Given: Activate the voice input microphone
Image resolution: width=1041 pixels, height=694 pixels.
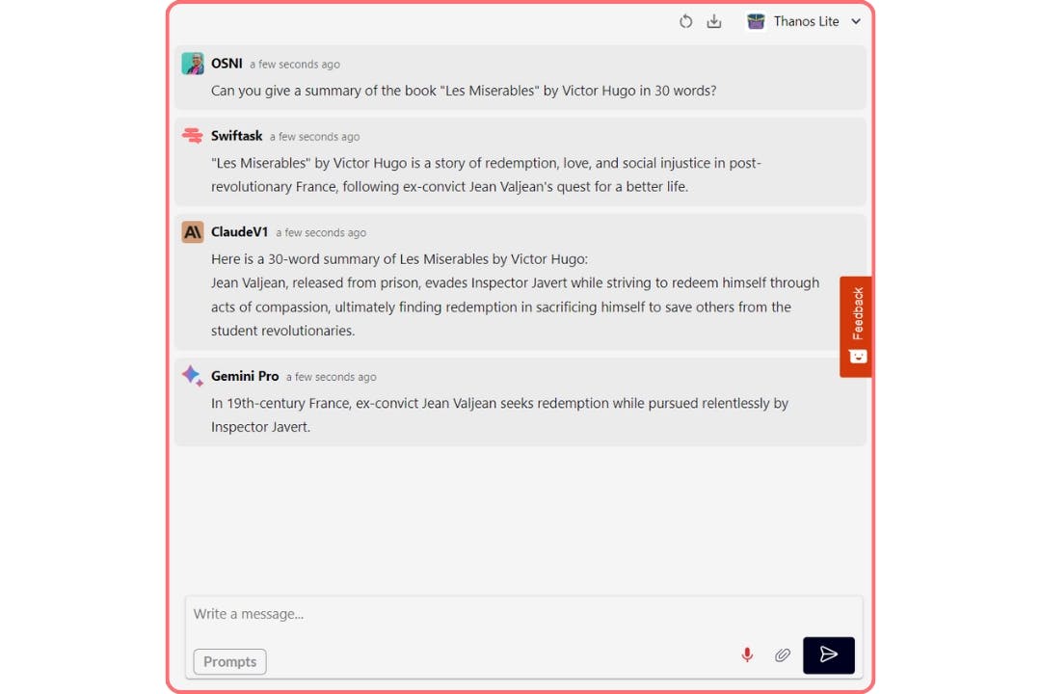Looking at the screenshot, I should (x=747, y=654).
